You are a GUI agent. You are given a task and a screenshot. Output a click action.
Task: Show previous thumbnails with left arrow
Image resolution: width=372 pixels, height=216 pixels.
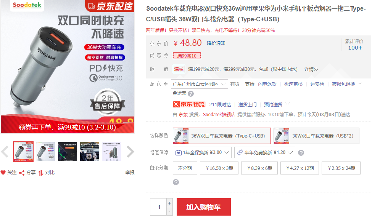coord(5,152)
